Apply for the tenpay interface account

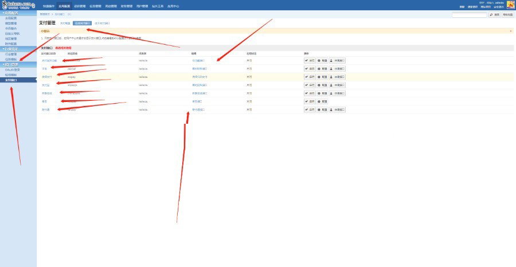[x=337, y=109]
